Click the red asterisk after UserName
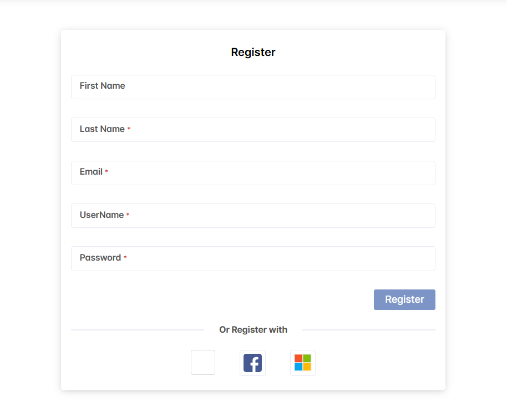The height and width of the screenshot is (407, 507). coord(128,215)
